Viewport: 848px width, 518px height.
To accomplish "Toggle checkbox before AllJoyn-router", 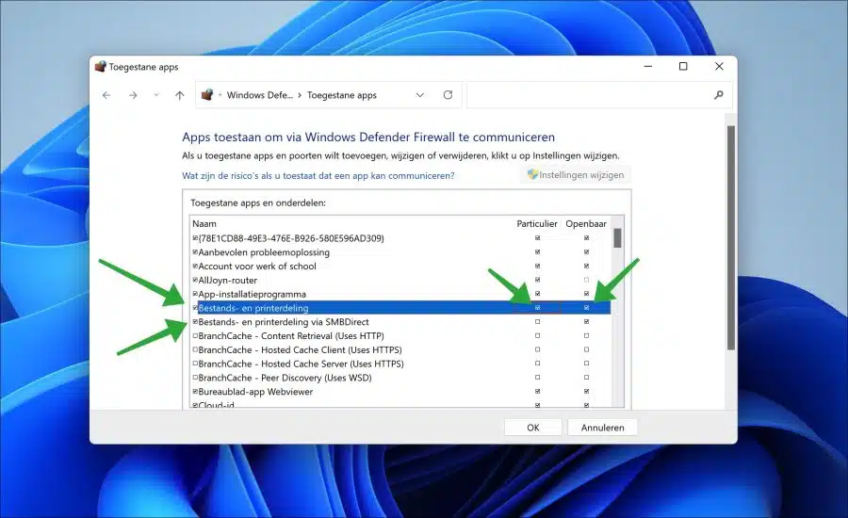I will point(195,280).
